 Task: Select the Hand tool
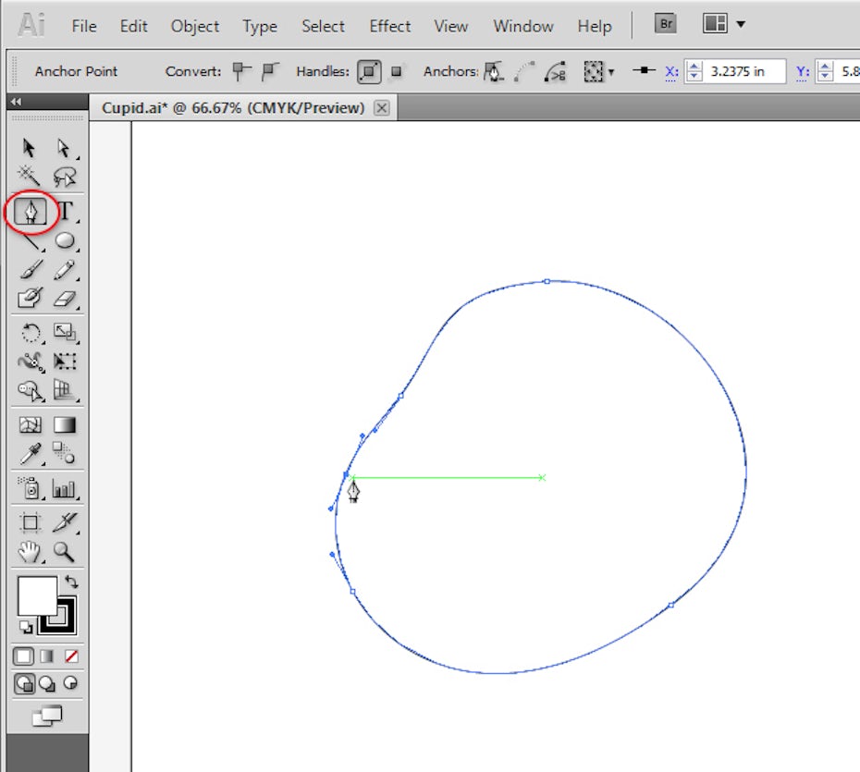(29, 552)
